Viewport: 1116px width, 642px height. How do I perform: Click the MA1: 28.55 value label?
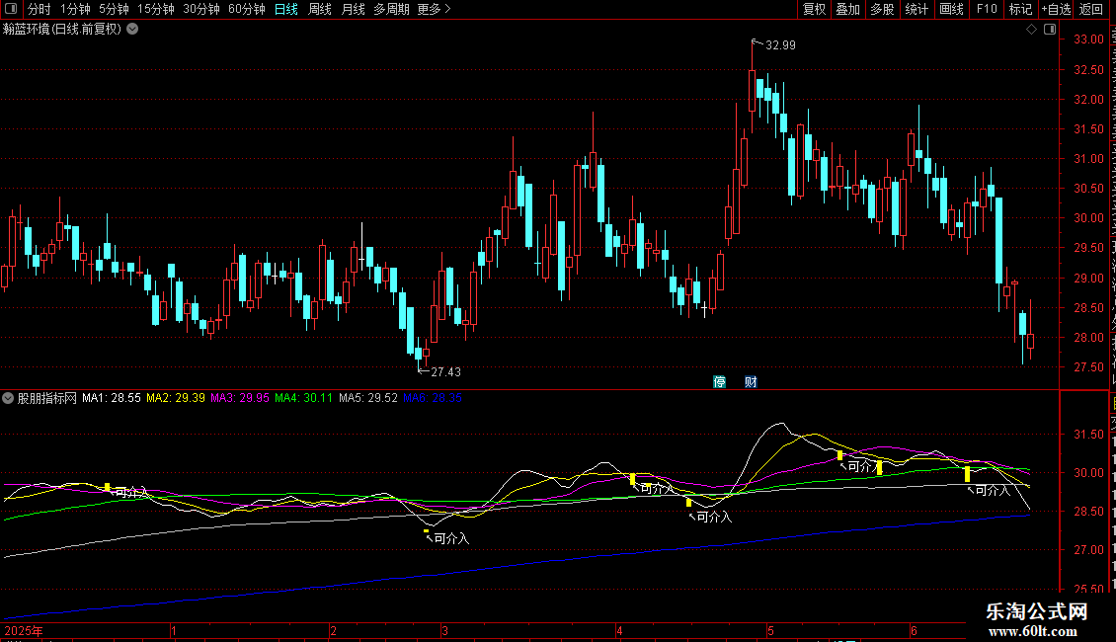click(112, 398)
